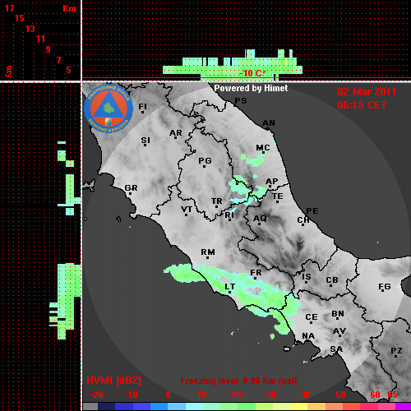This screenshot has width=411, height=411.
Task: Click the MC city label on map
Action: [x=263, y=148]
